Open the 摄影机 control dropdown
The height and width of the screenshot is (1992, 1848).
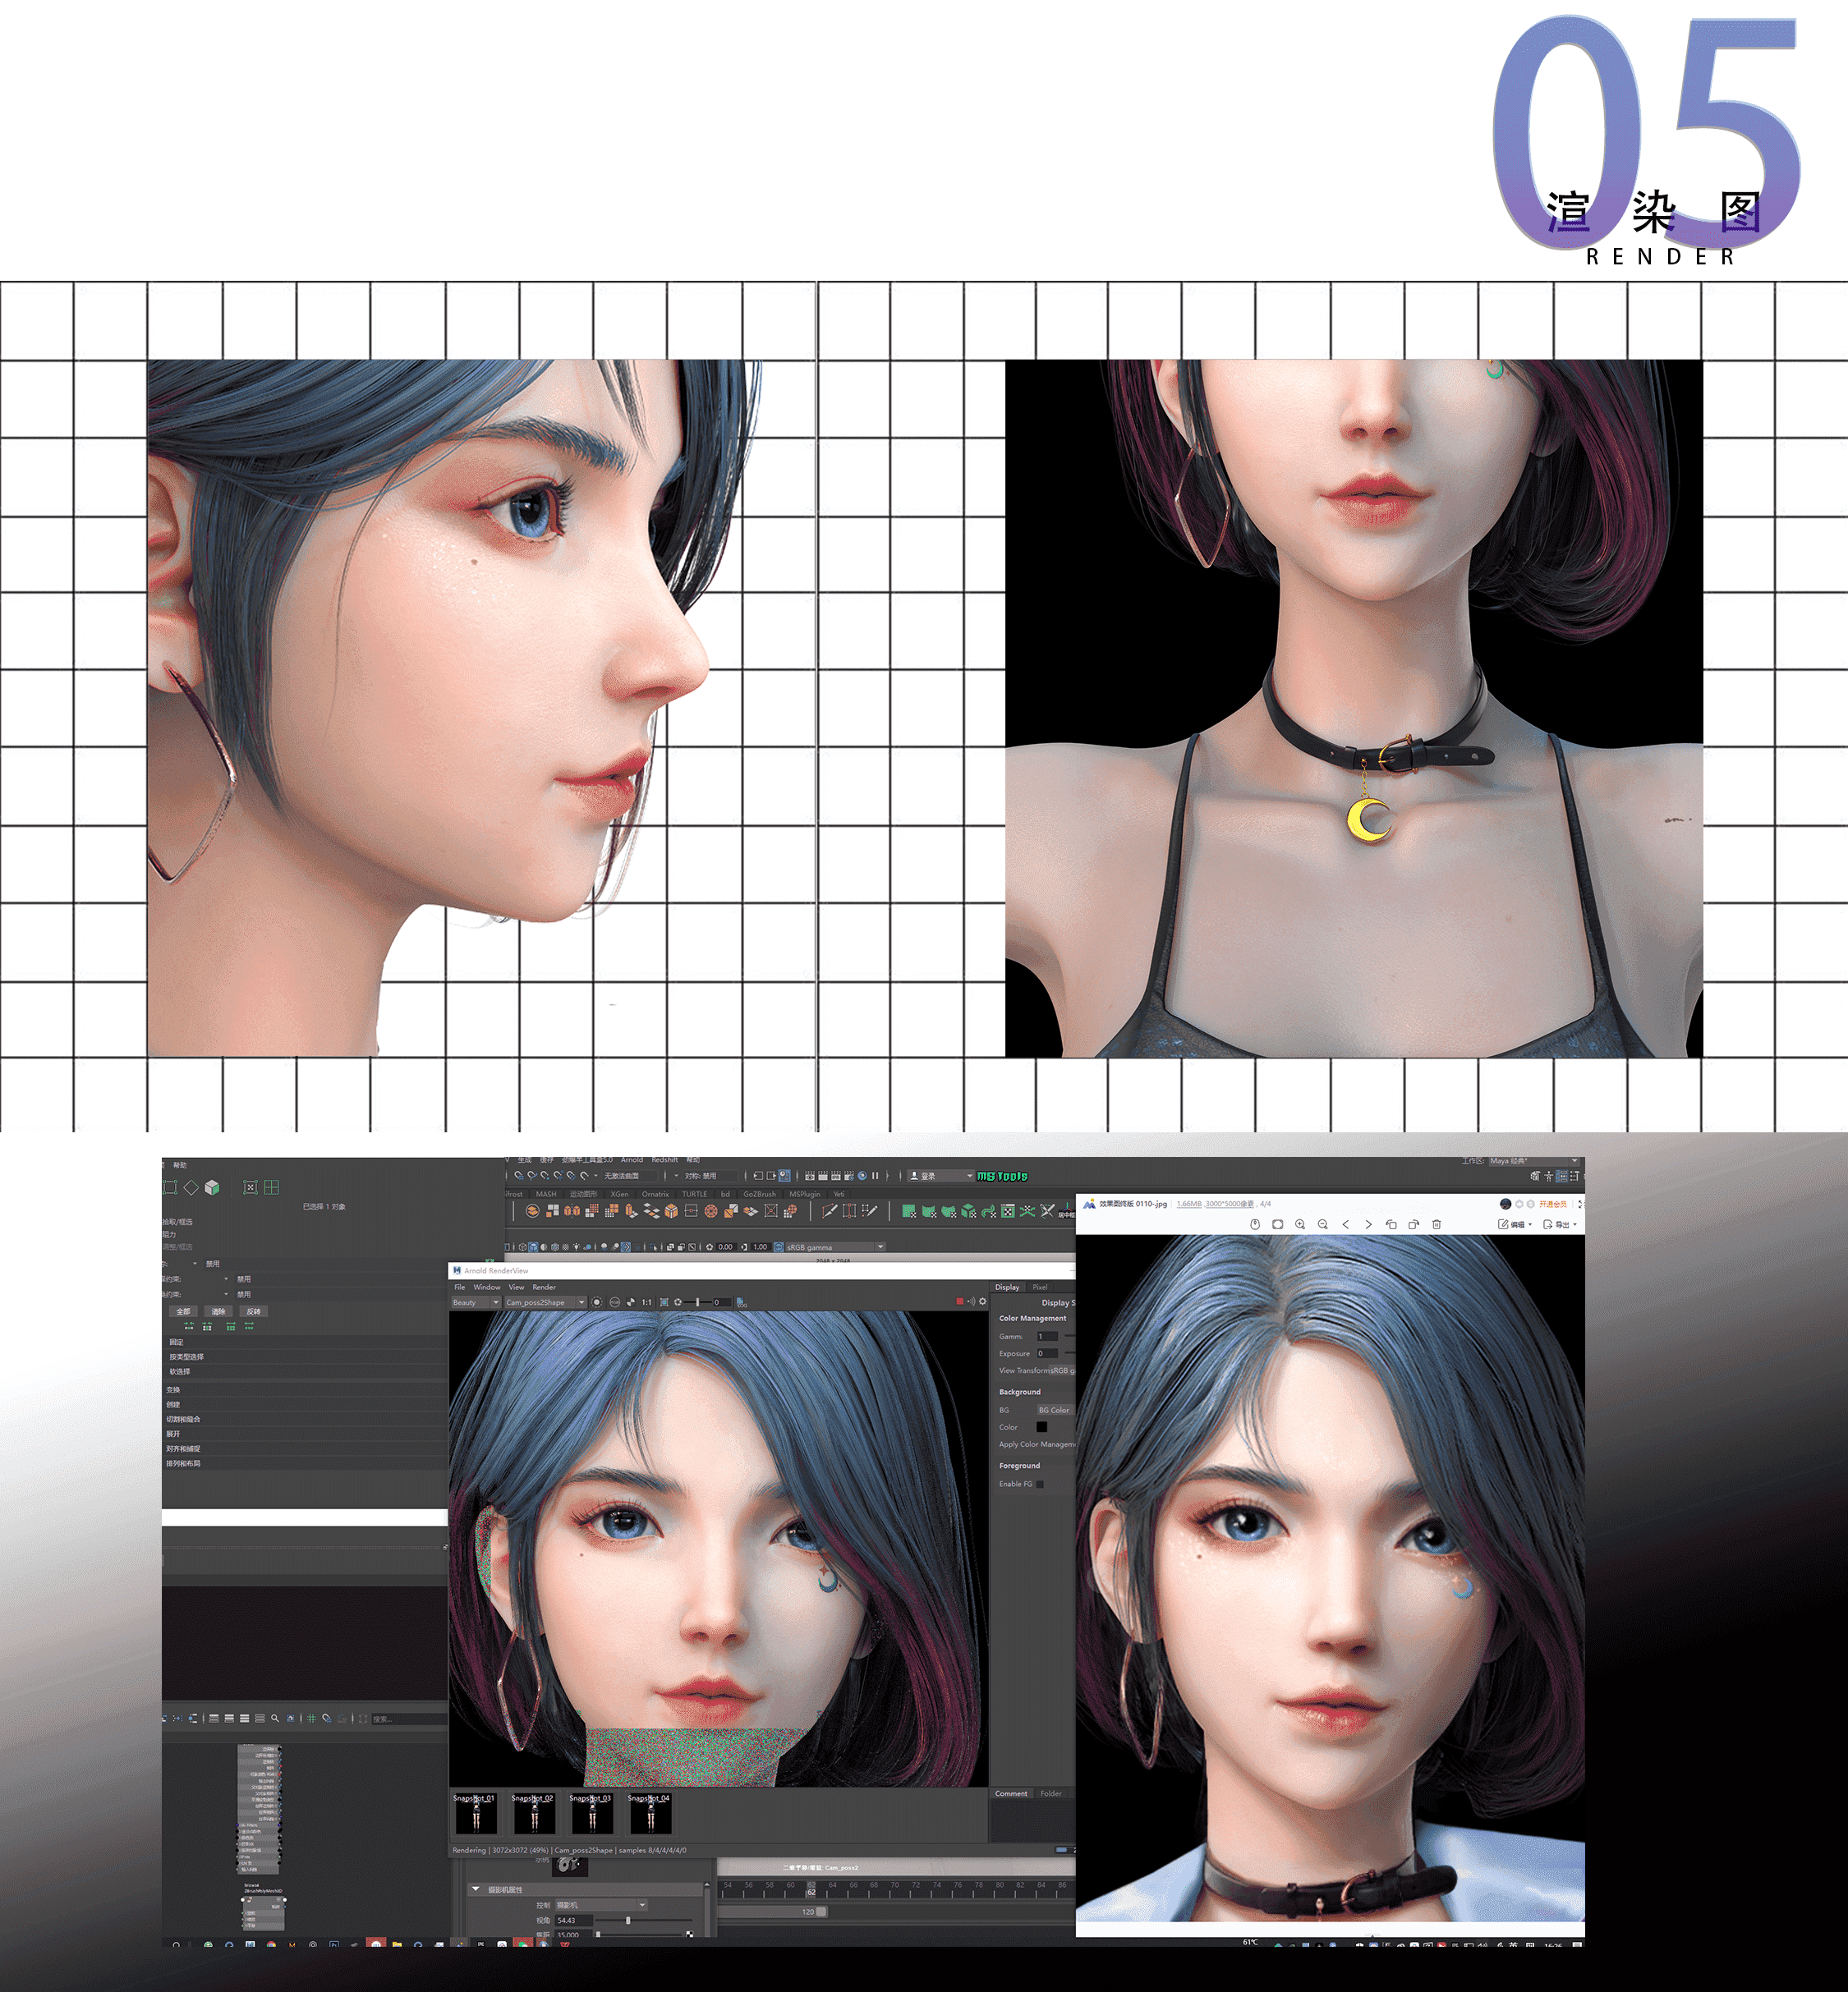coord(601,1905)
